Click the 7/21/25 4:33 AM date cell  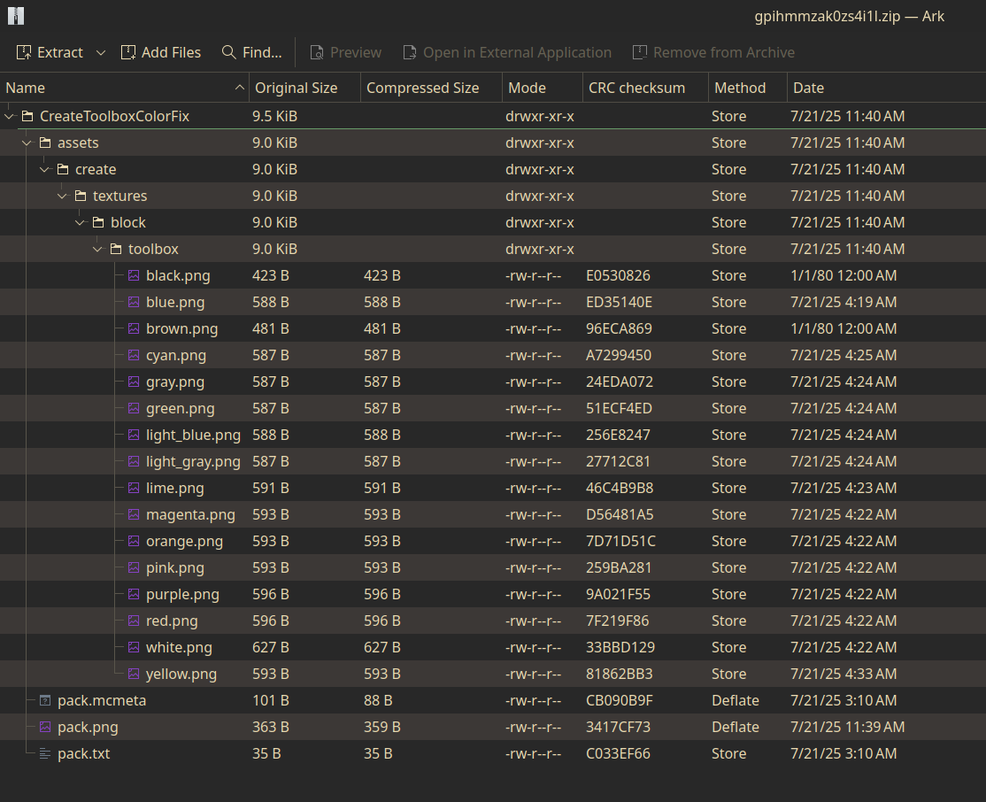(843, 674)
